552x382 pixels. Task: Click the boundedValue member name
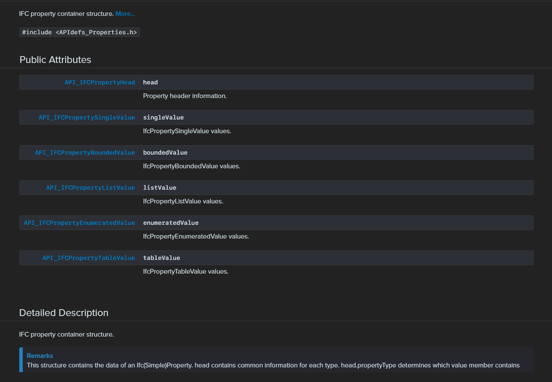click(165, 153)
